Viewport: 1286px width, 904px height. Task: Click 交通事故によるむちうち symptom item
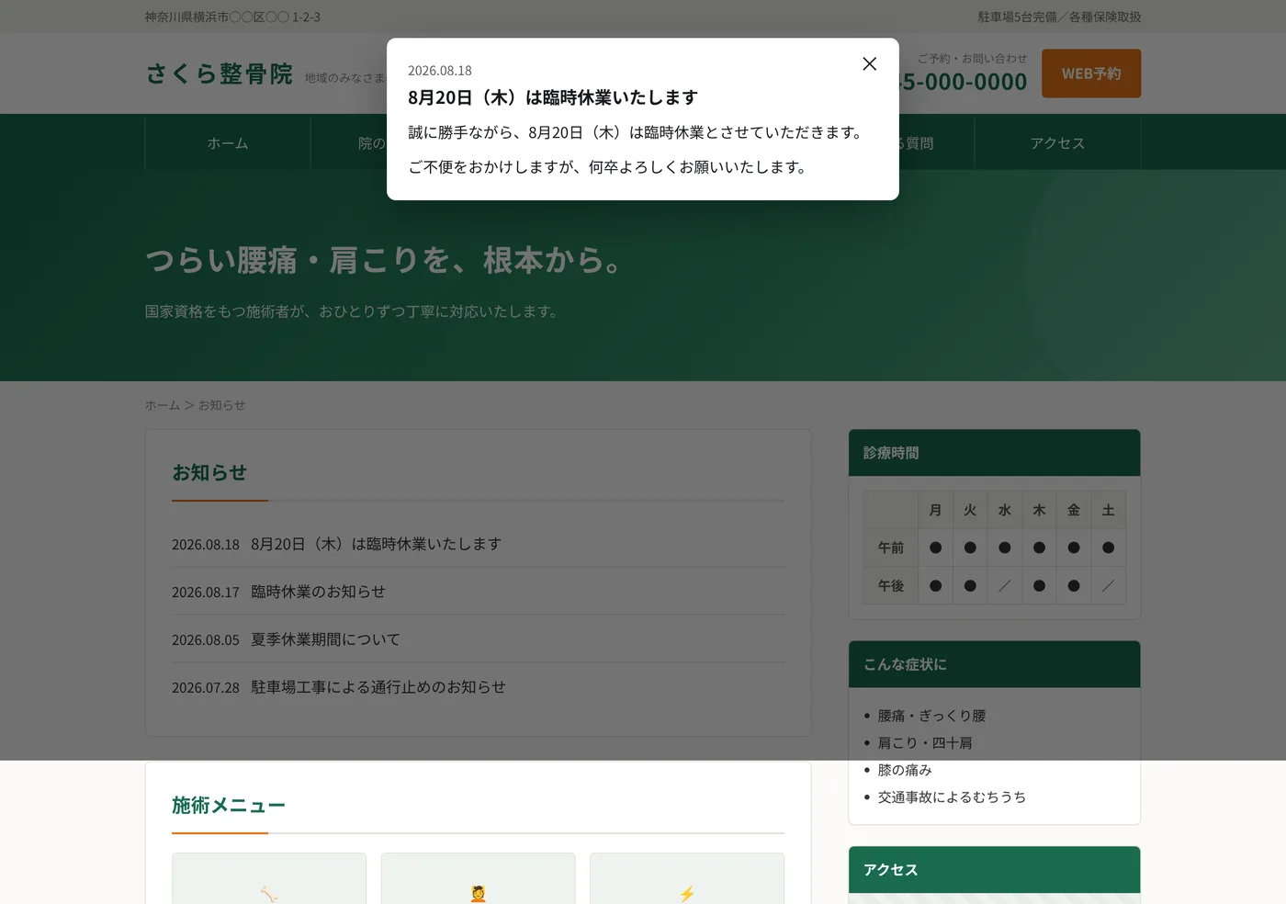952,797
